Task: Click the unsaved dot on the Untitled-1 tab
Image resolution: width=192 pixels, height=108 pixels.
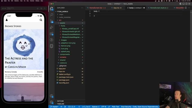Action: pos(144,8)
